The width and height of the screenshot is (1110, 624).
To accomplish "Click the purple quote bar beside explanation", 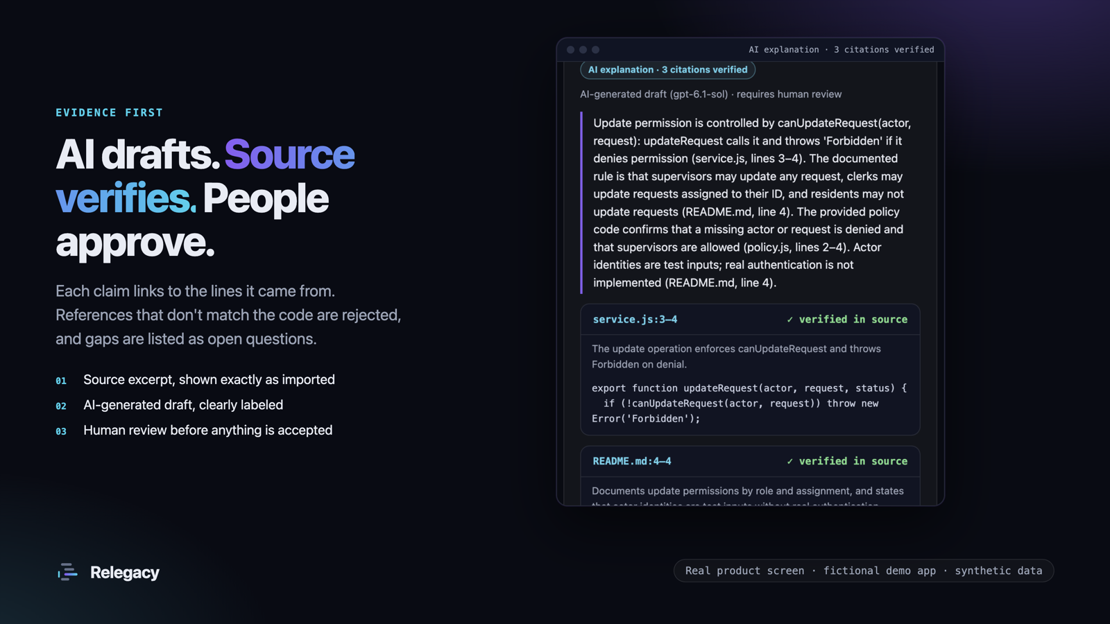I will click(581, 202).
